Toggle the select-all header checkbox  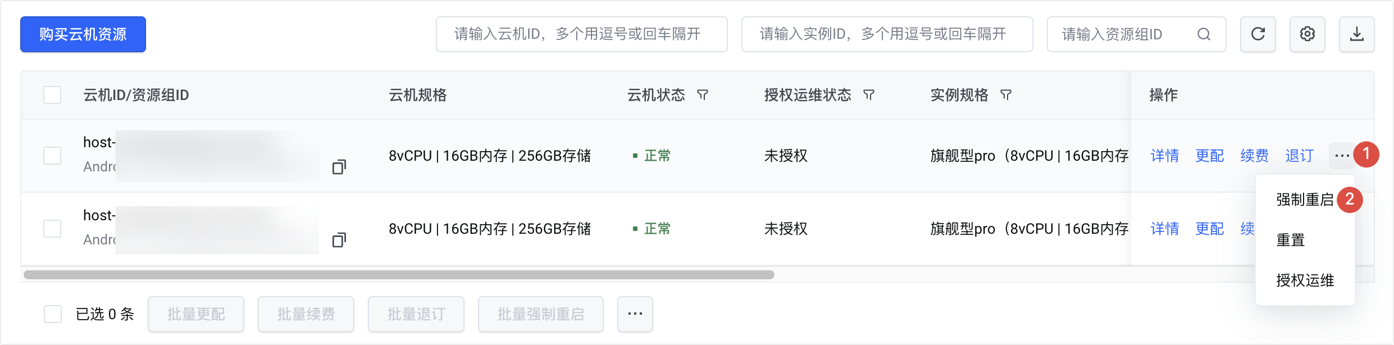click(x=52, y=95)
